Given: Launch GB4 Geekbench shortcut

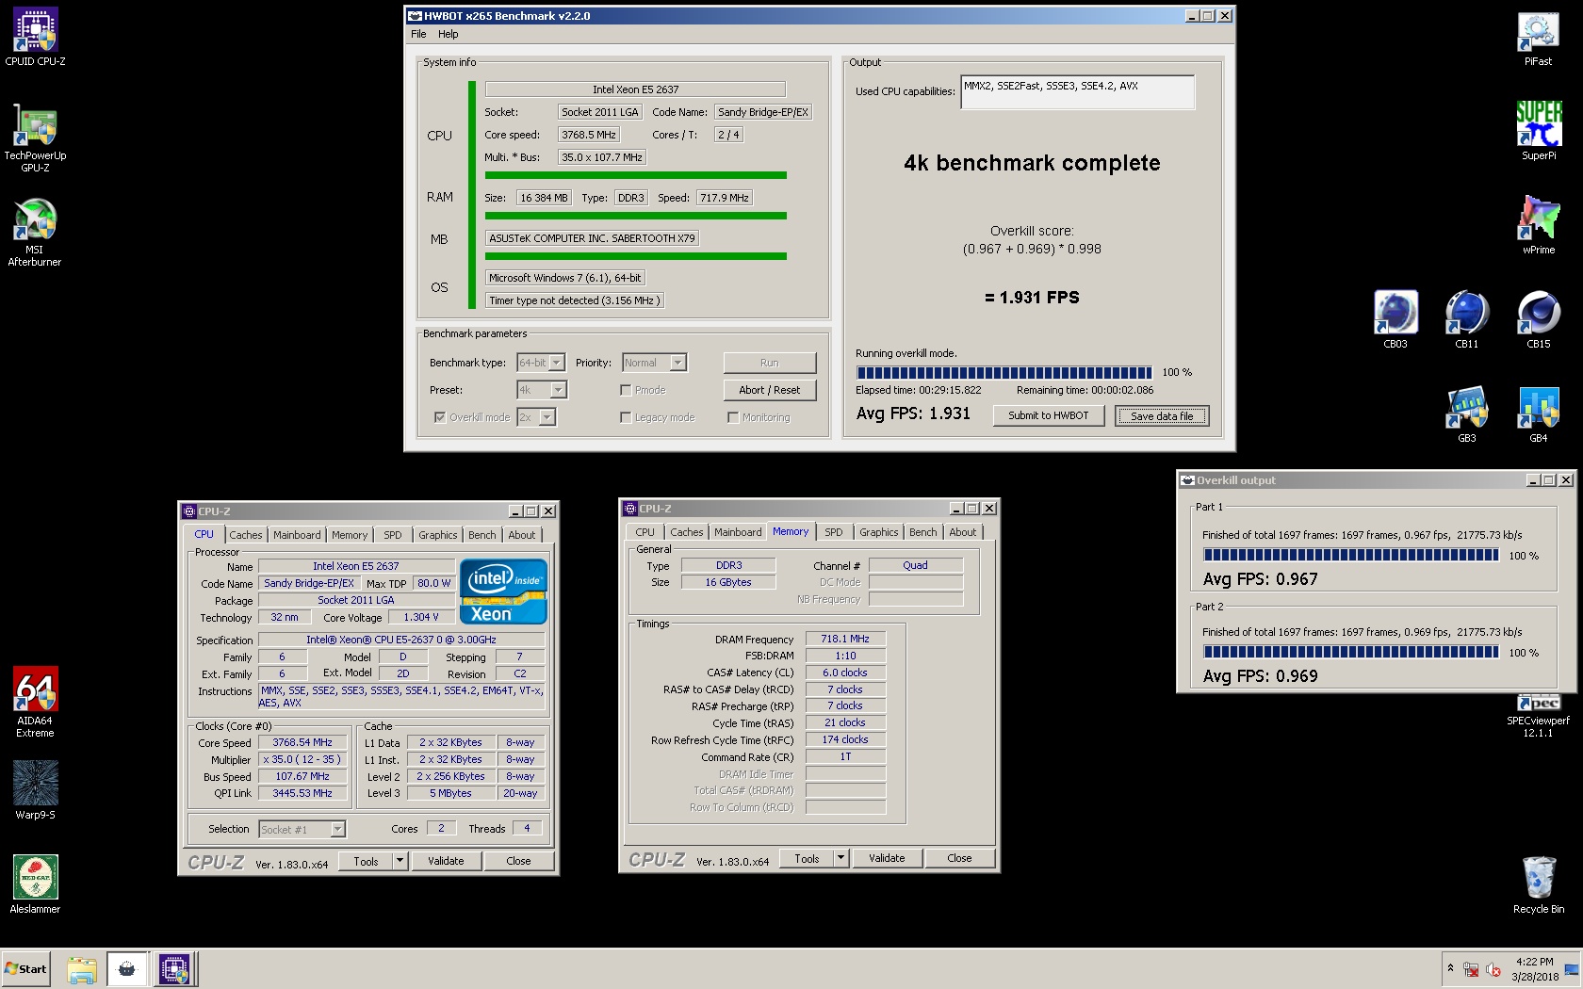Looking at the screenshot, I should (x=1539, y=413).
